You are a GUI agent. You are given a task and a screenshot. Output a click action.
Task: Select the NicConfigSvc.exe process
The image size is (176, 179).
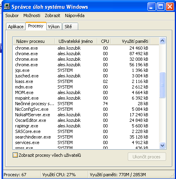point(86,109)
